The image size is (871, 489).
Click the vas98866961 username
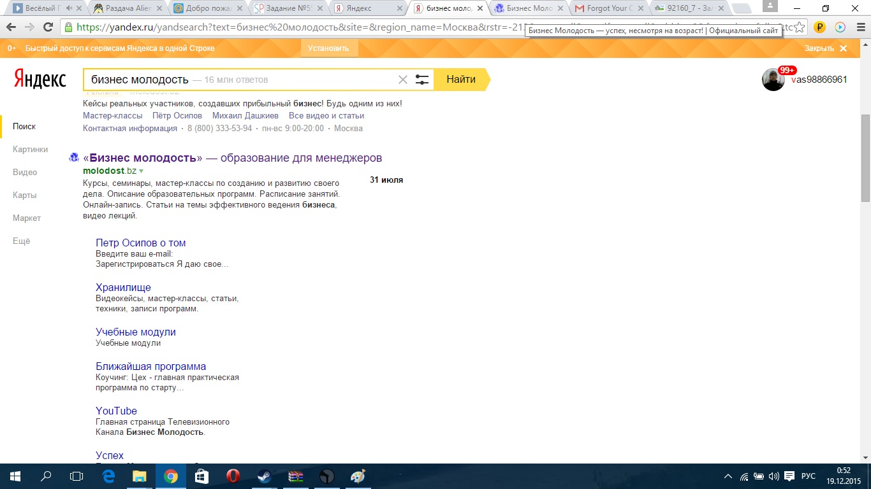(819, 80)
